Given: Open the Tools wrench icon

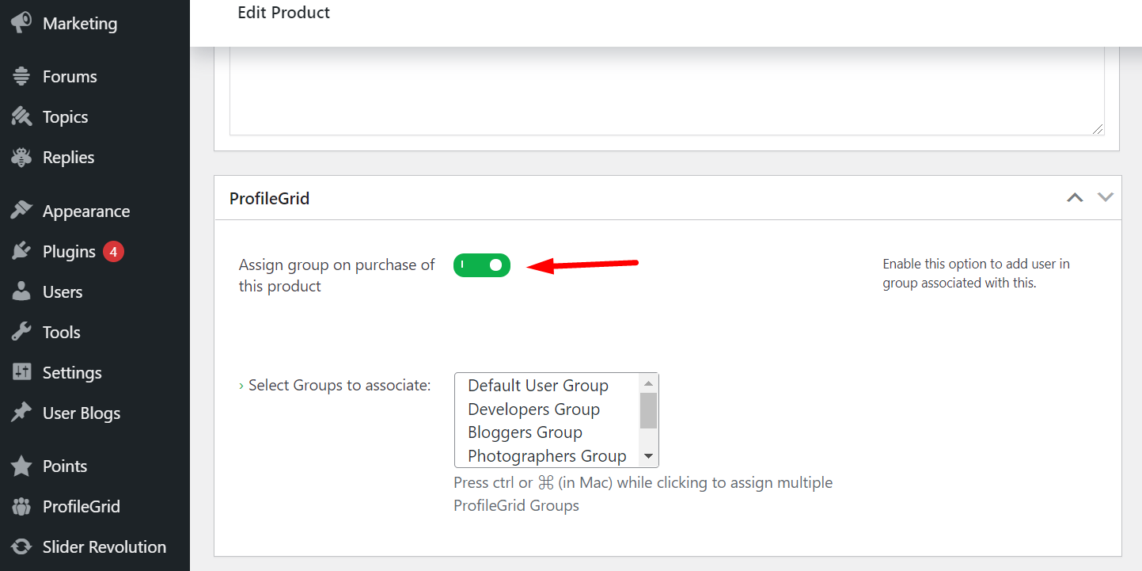Looking at the screenshot, I should 22,332.
